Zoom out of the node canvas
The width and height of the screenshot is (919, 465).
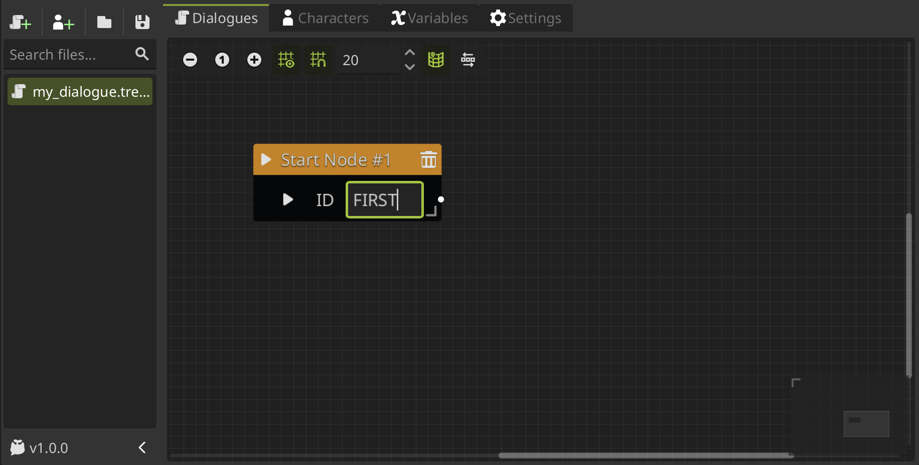190,59
